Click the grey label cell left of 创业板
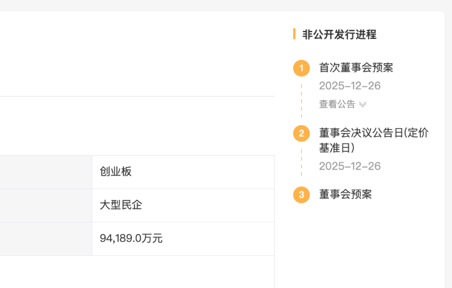 tap(46, 172)
